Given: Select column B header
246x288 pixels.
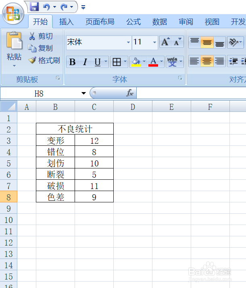Looking at the screenshot, I should tap(55, 107).
